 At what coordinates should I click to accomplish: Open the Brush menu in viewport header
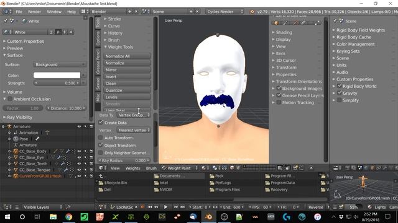point(151,168)
